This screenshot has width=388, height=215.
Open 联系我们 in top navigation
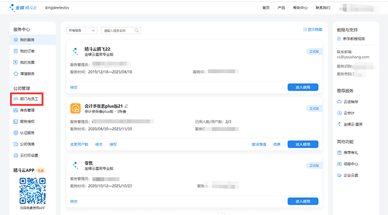323,8
